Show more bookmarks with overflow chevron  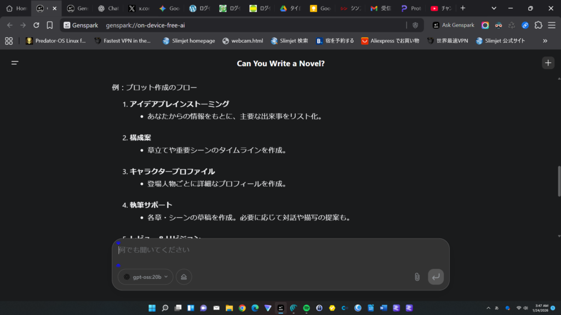[545, 40]
